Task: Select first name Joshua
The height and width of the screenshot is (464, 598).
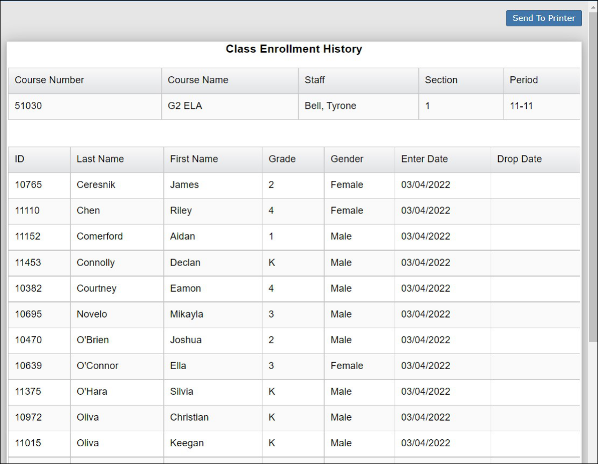Action: (186, 340)
